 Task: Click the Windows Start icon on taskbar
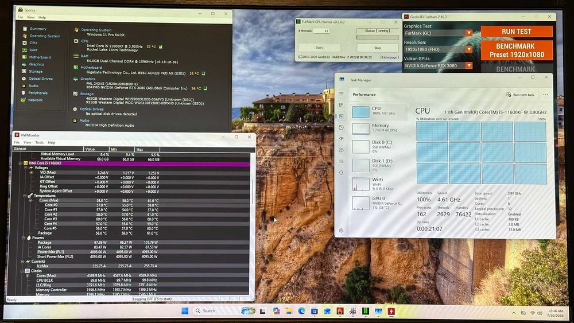pyautogui.click(x=185, y=311)
